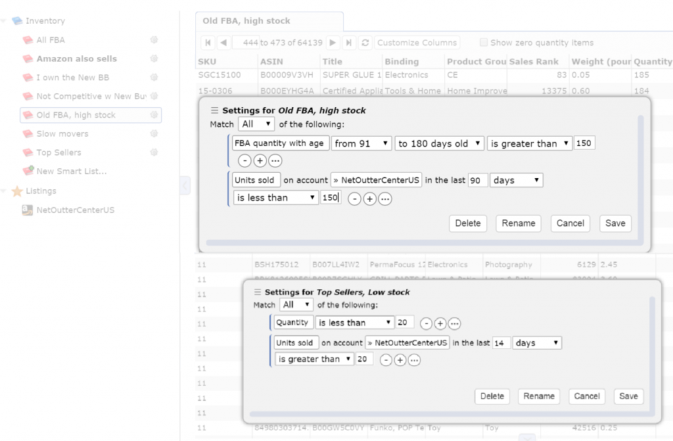The image size is (673, 441).
Task: Cancel Old FBA, high stock settings
Action: click(570, 223)
